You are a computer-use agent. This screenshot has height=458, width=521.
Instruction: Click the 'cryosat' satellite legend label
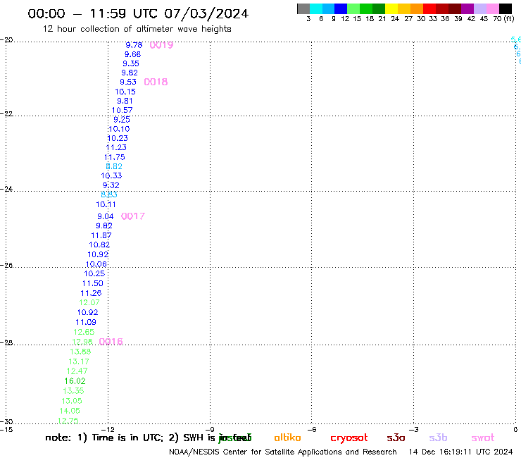[349, 438]
